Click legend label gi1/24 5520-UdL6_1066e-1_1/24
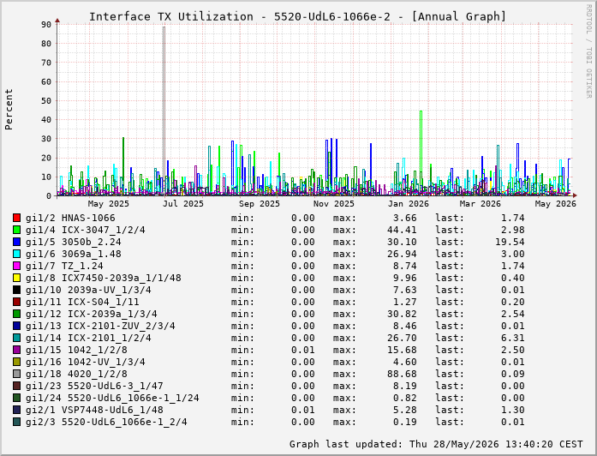 [x=112, y=398]
